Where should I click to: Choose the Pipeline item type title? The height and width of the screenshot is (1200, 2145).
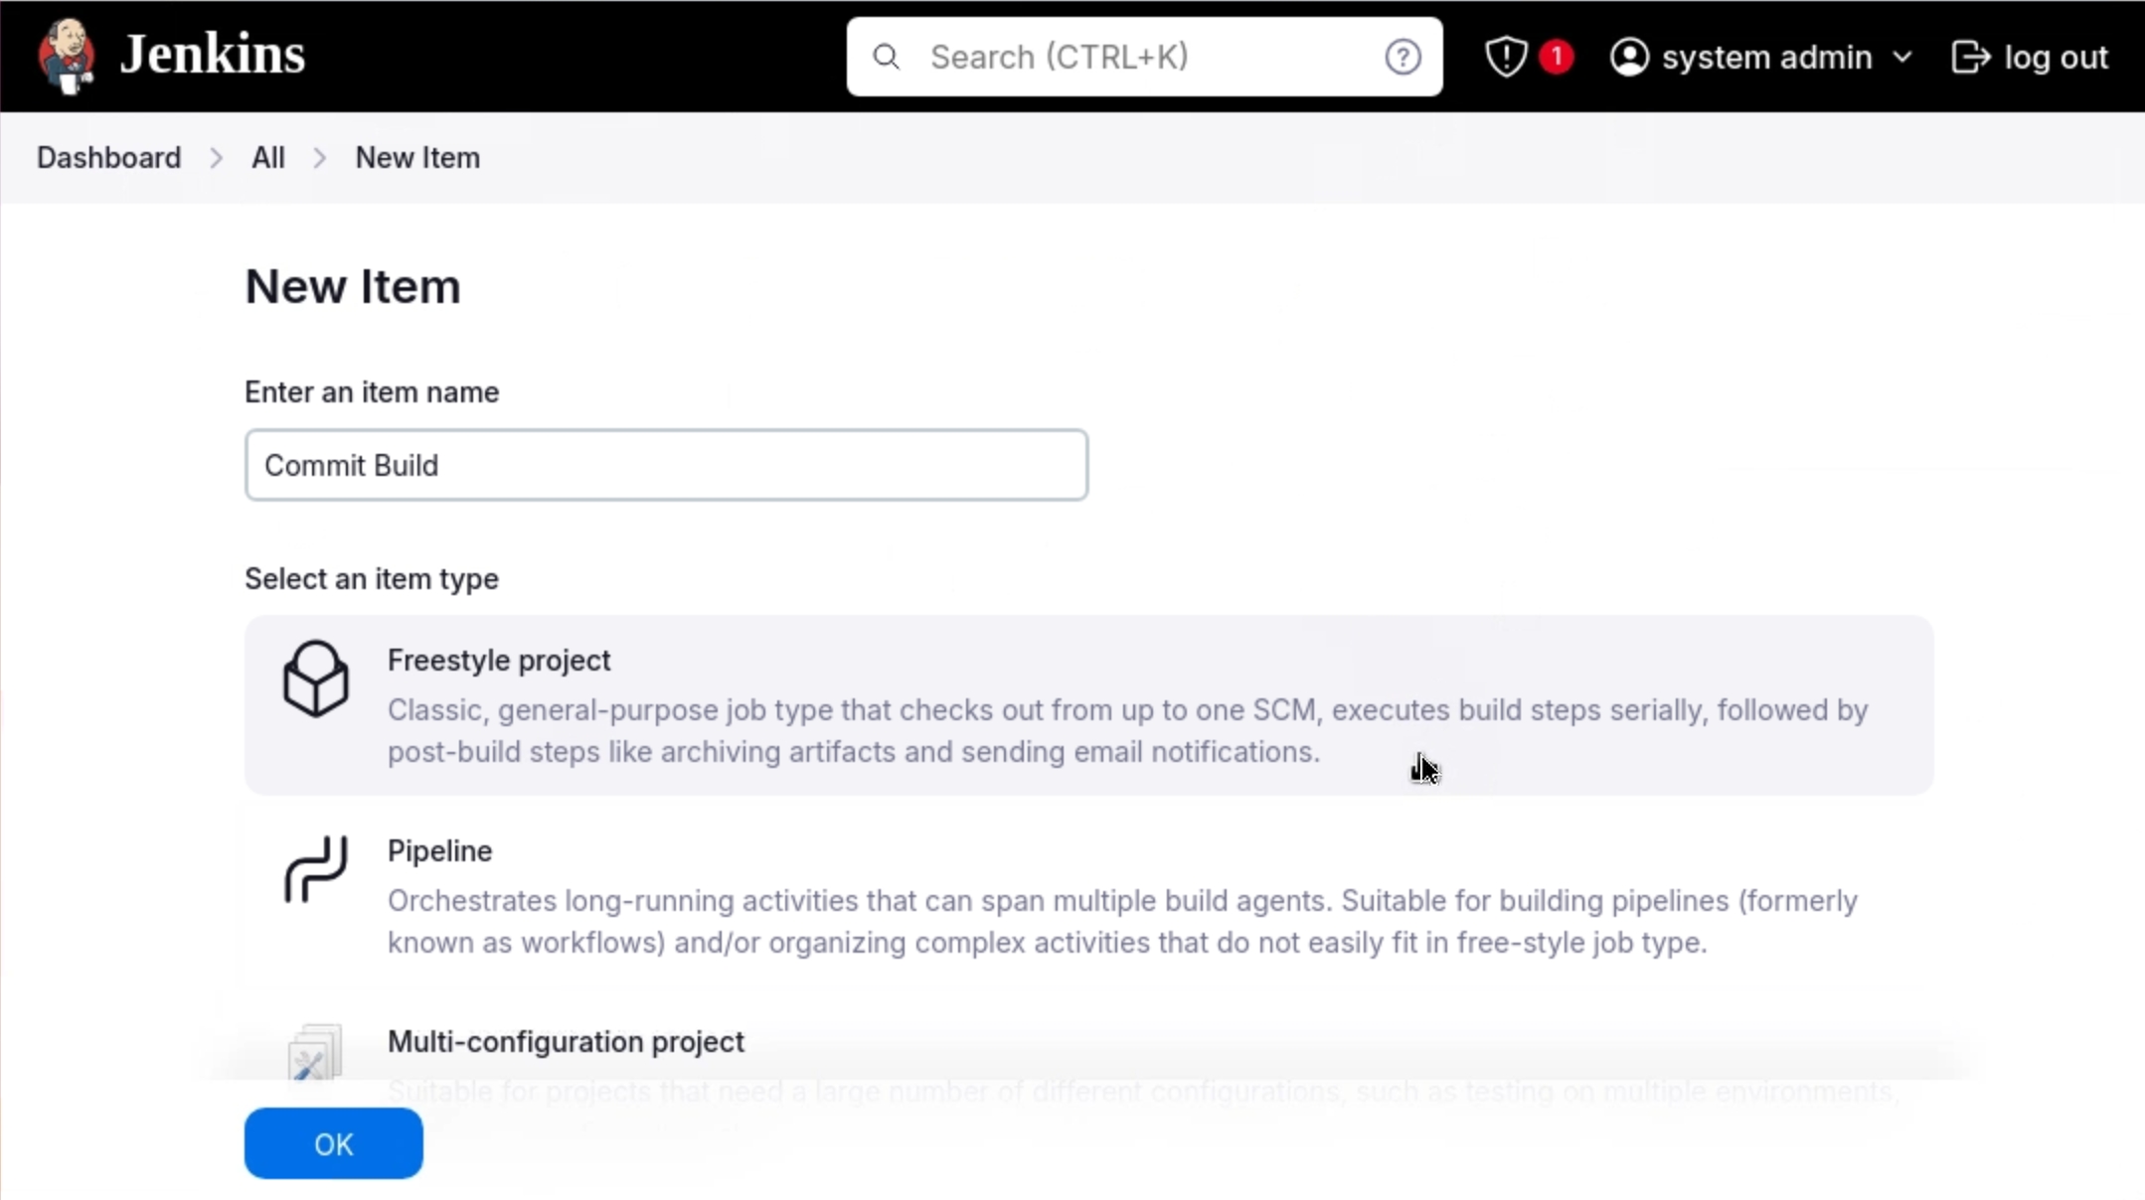(x=439, y=851)
